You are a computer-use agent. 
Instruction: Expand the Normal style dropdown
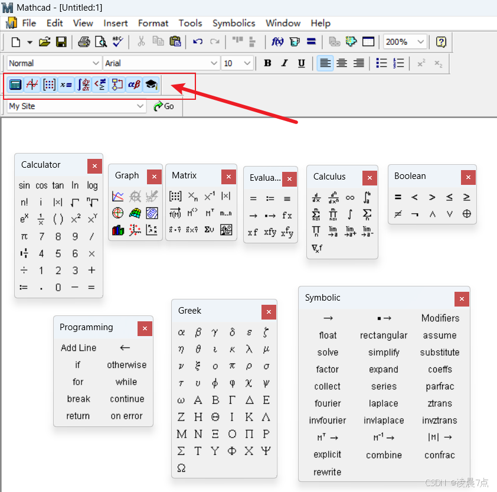(x=96, y=63)
